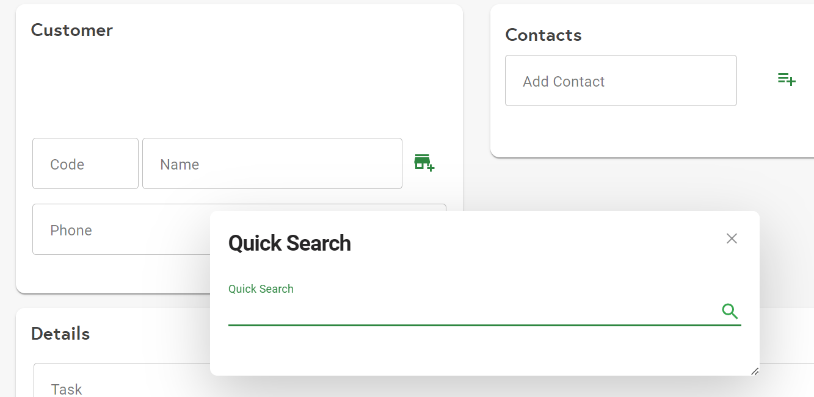Click the Contacts card heading
Image resolution: width=814 pixels, height=397 pixels.
(x=543, y=35)
